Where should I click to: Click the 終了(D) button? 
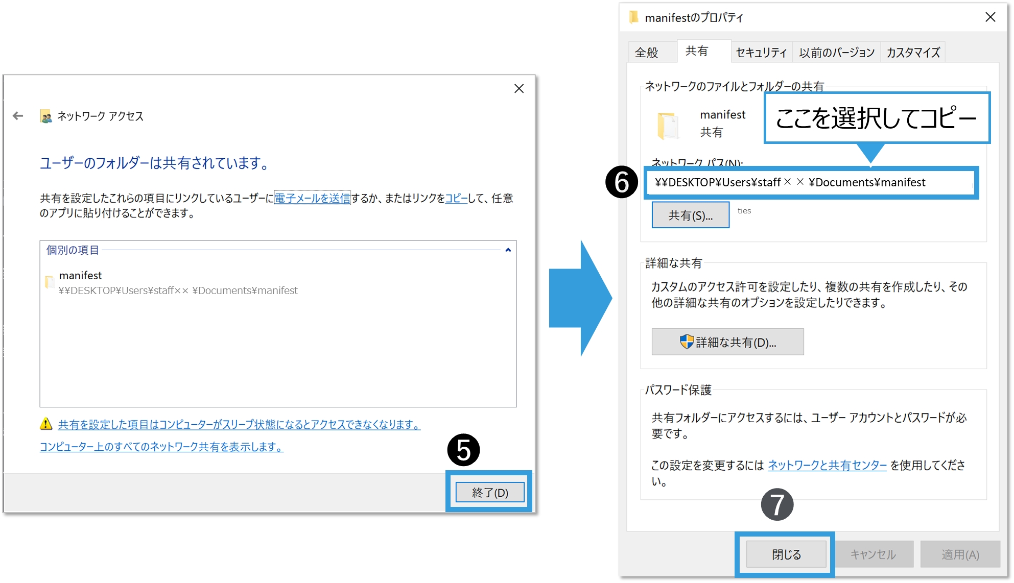tap(489, 492)
